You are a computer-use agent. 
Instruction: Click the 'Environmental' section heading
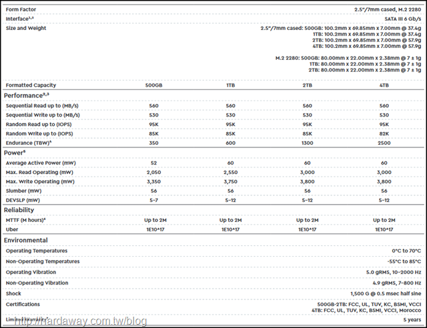tap(25, 240)
